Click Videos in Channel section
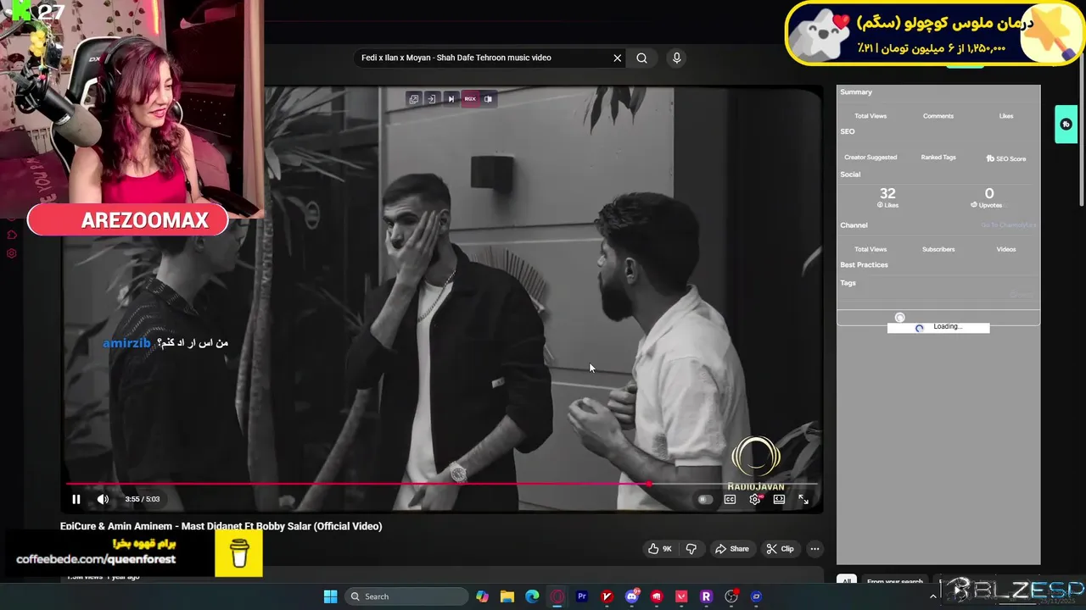This screenshot has height=610, width=1086. tap(1006, 249)
